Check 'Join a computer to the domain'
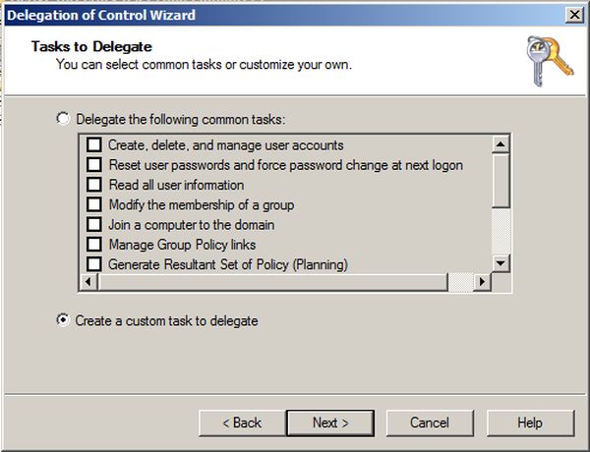The image size is (590, 452). (93, 224)
